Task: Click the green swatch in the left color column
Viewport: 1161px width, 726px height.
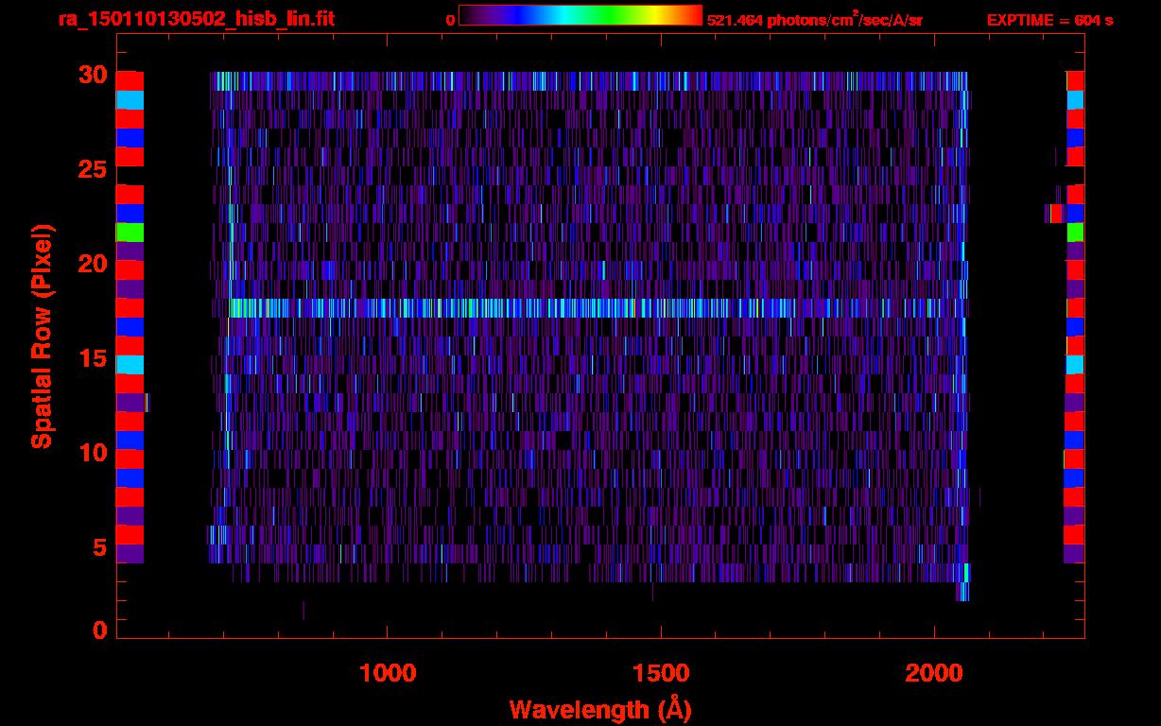Action: (x=129, y=232)
